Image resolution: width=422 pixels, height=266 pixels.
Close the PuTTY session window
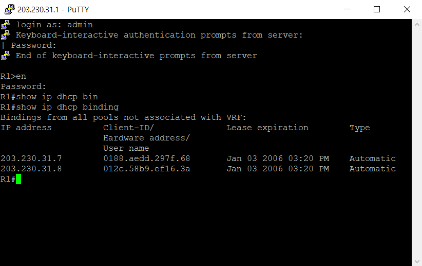tap(407, 9)
